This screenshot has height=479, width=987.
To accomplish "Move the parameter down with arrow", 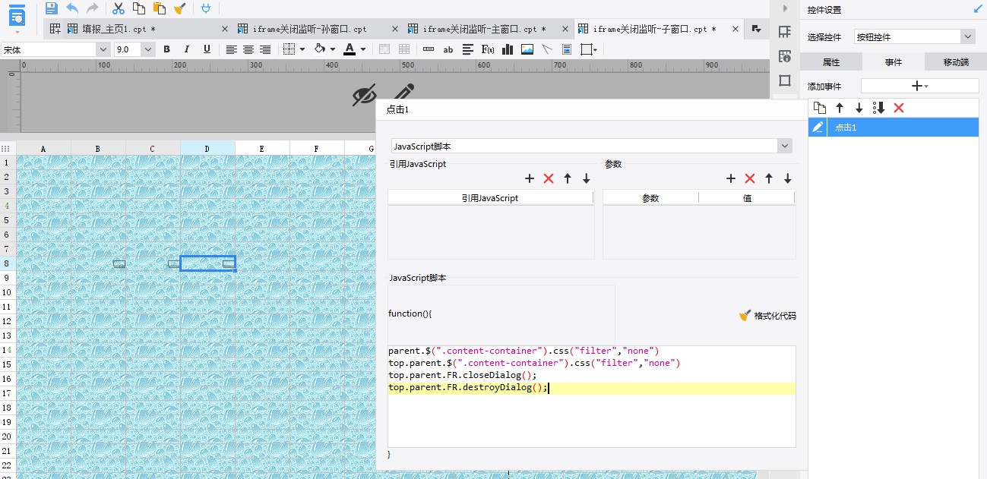I will point(788,178).
